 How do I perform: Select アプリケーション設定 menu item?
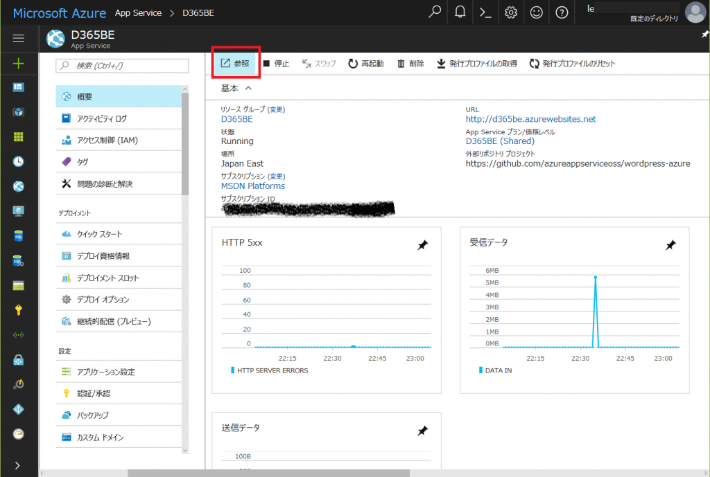119,372
